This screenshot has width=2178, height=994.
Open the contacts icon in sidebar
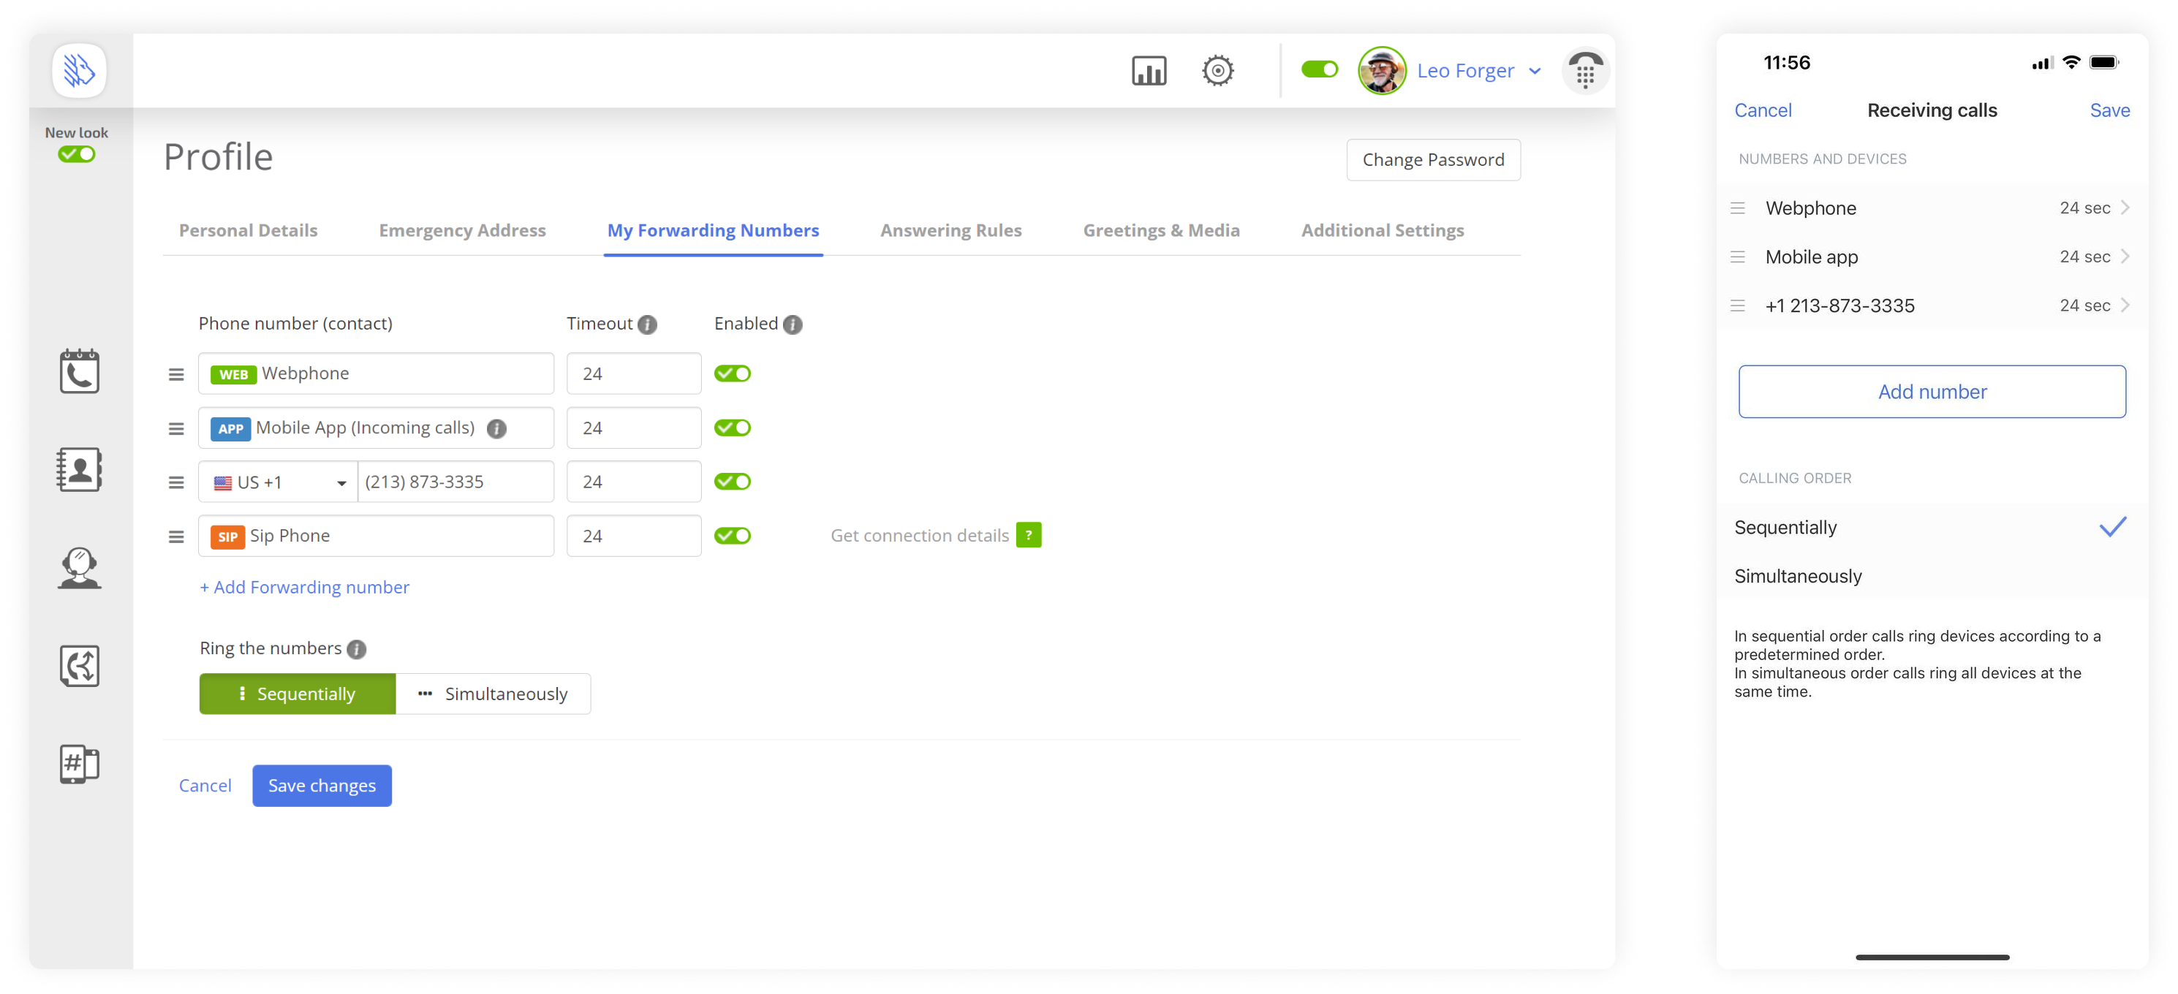77,471
